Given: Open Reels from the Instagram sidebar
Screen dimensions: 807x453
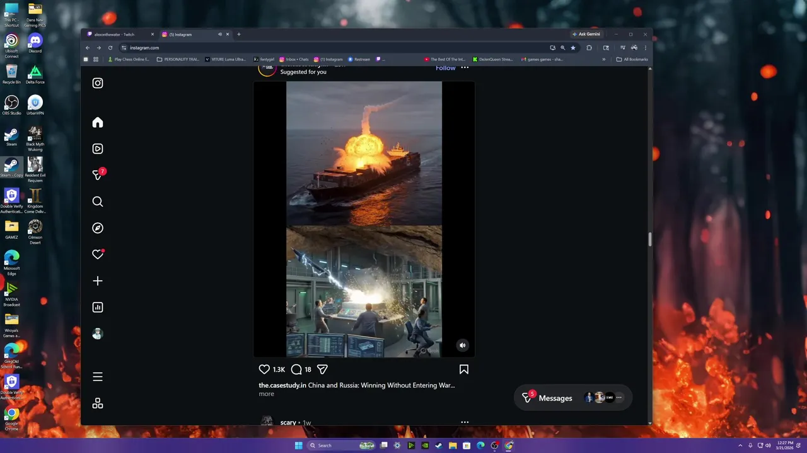Looking at the screenshot, I should tap(98, 148).
